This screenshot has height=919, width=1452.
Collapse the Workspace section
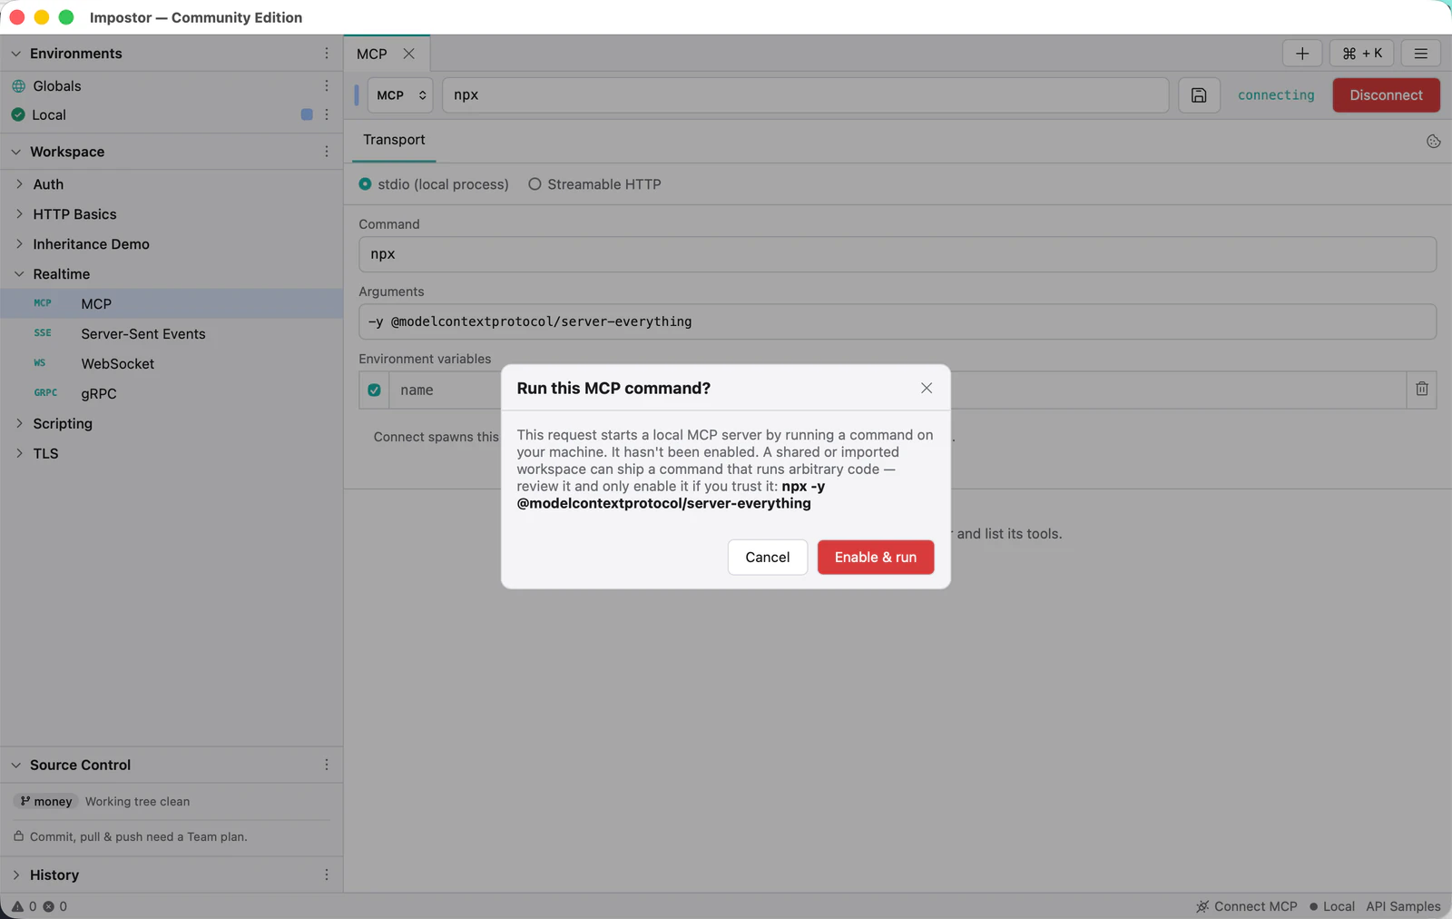15,152
